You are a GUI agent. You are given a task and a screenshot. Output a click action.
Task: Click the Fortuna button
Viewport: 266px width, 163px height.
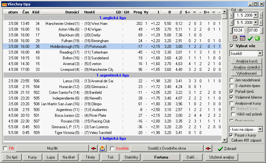pyautogui.click(x=161, y=157)
